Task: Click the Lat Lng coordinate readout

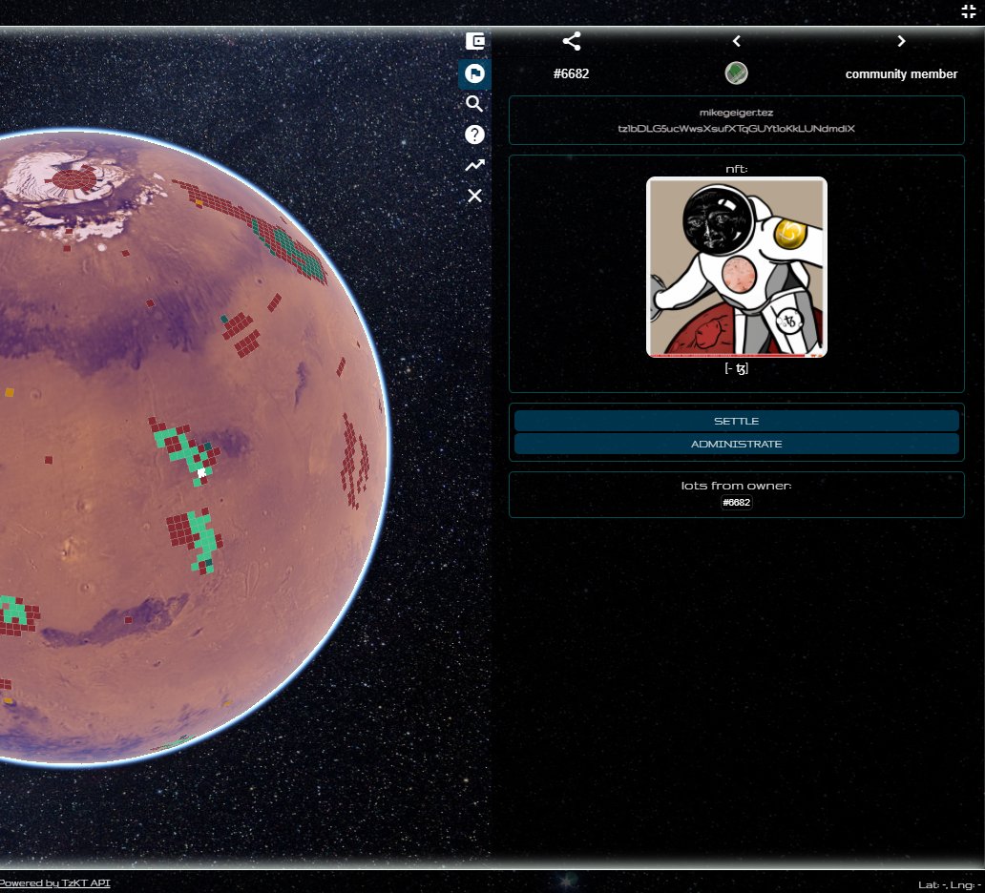Action: click(950, 884)
